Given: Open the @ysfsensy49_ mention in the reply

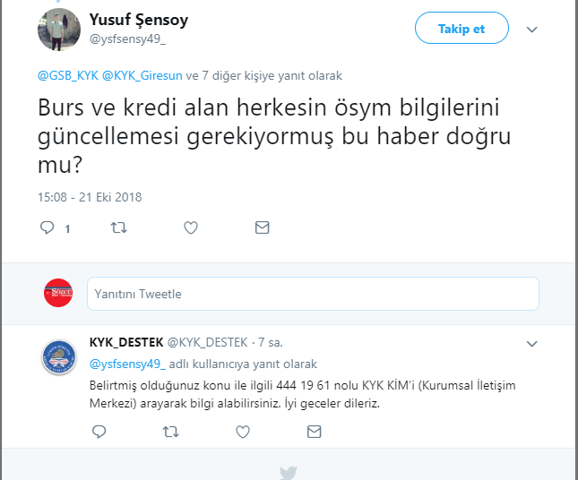Looking at the screenshot, I should (x=127, y=364).
